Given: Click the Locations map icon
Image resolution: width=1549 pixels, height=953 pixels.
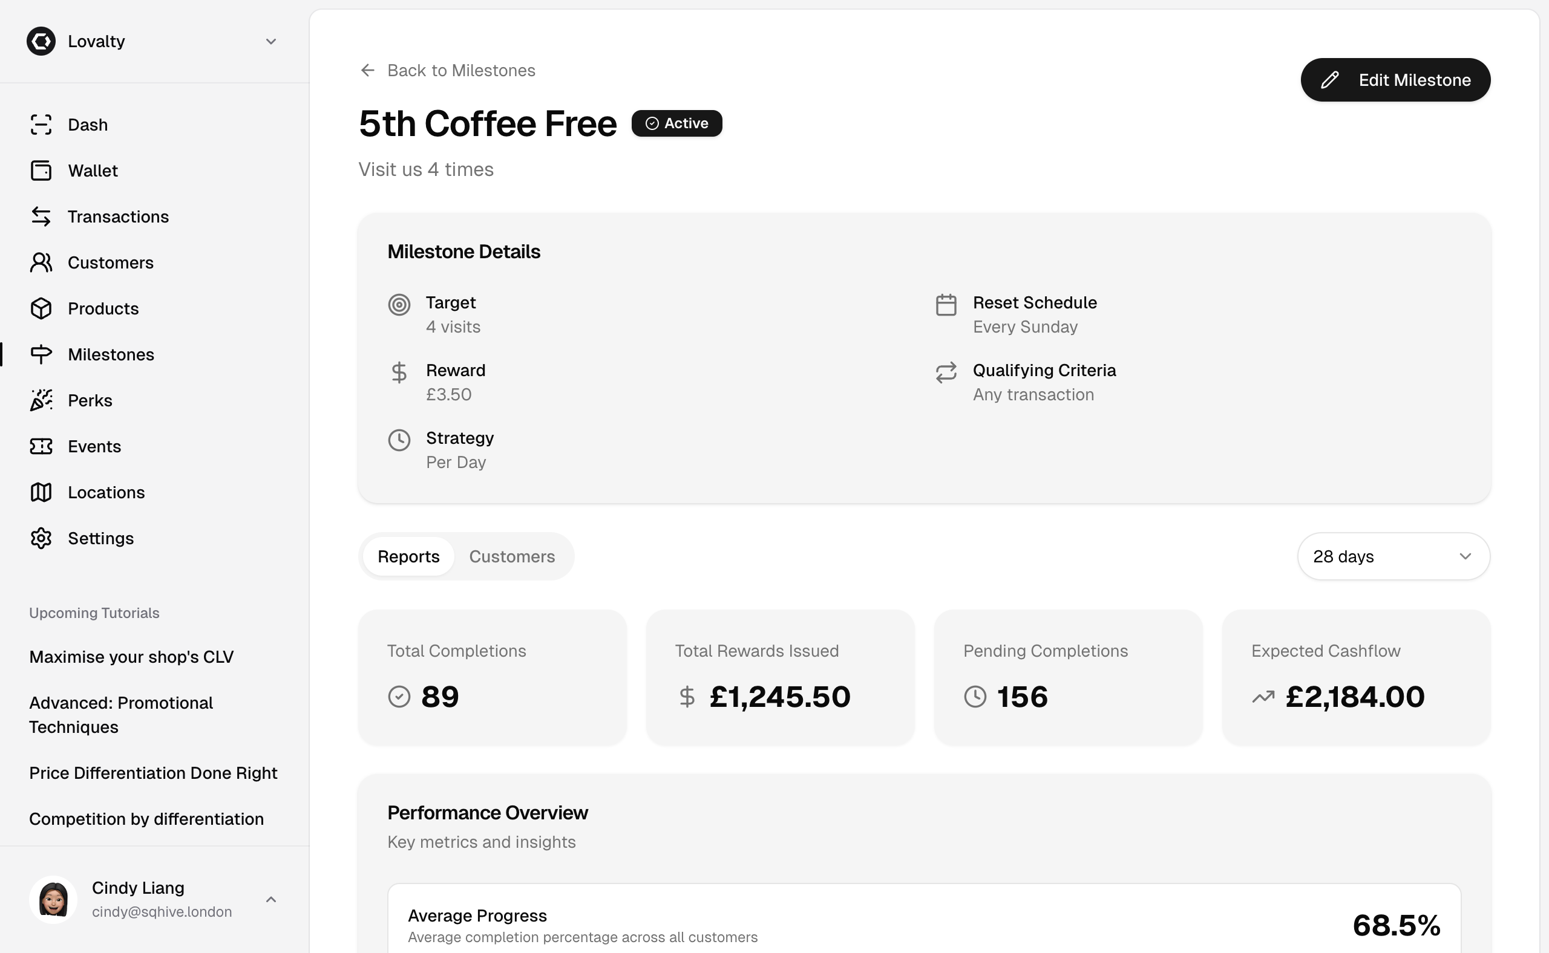Looking at the screenshot, I should [41, 492].
